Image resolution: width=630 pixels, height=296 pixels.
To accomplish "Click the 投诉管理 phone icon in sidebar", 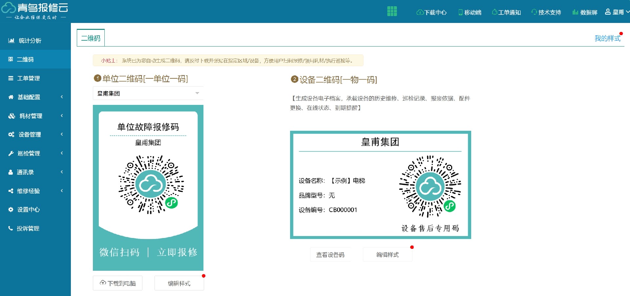I will tap(10, 228).
